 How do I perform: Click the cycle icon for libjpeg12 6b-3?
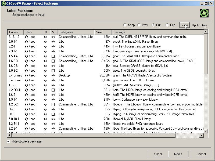(26, 114)
